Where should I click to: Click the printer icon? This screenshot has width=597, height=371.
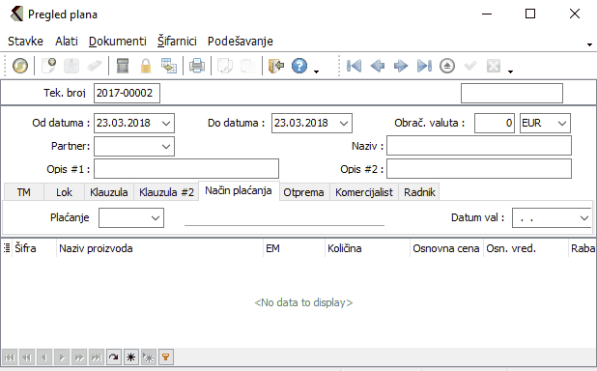pyautogui.click(x=197, y=66)
